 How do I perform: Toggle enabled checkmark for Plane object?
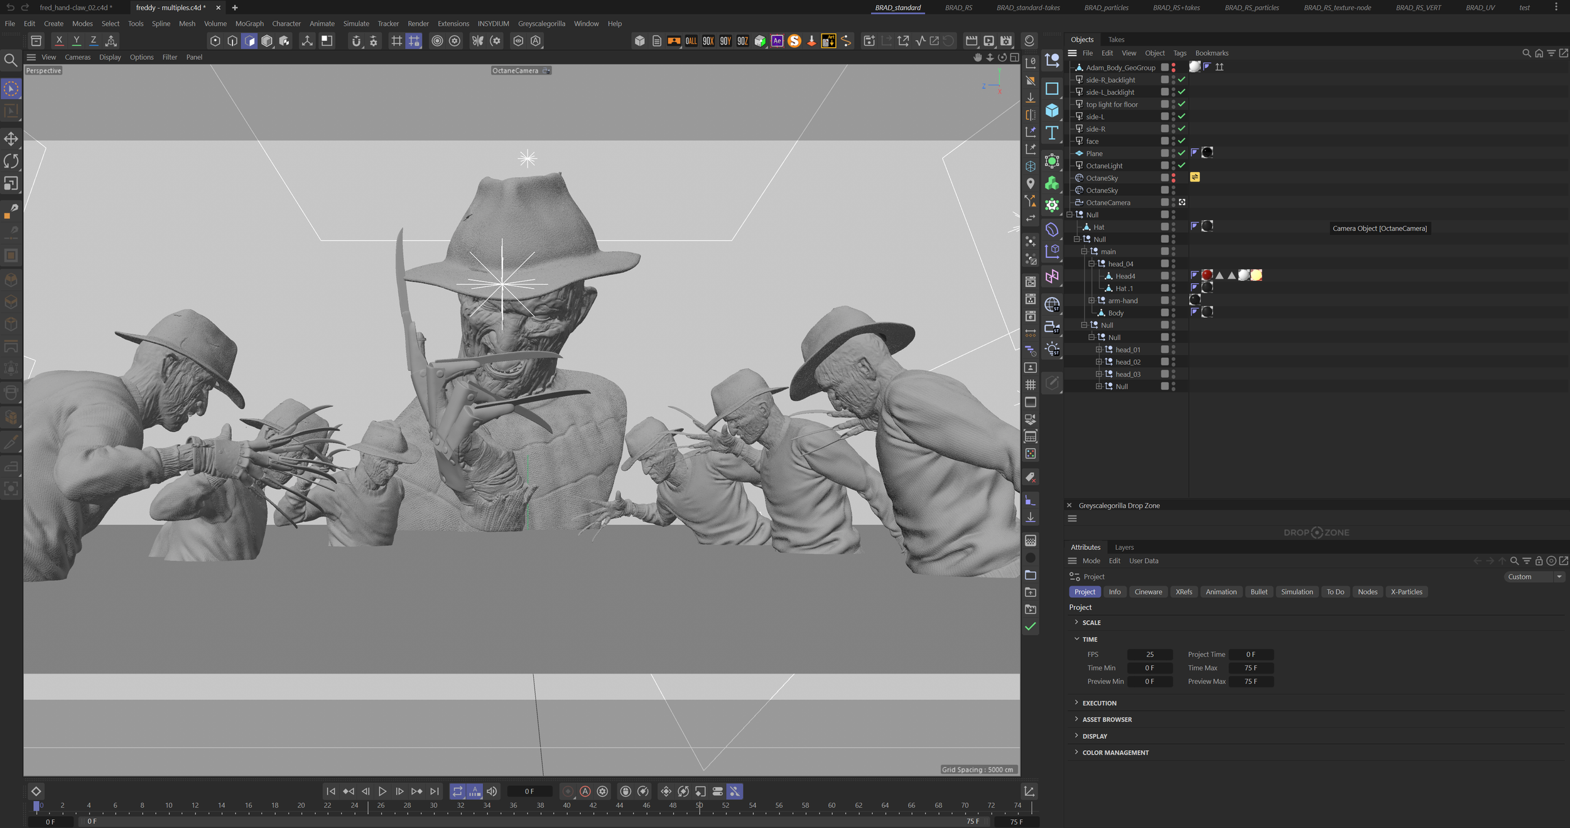tap(1181, 153)
